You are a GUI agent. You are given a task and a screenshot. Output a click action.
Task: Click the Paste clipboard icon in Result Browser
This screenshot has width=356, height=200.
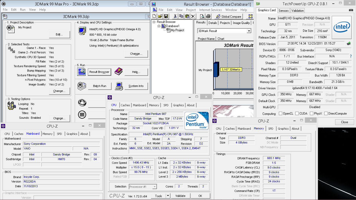tap(187, 16)
